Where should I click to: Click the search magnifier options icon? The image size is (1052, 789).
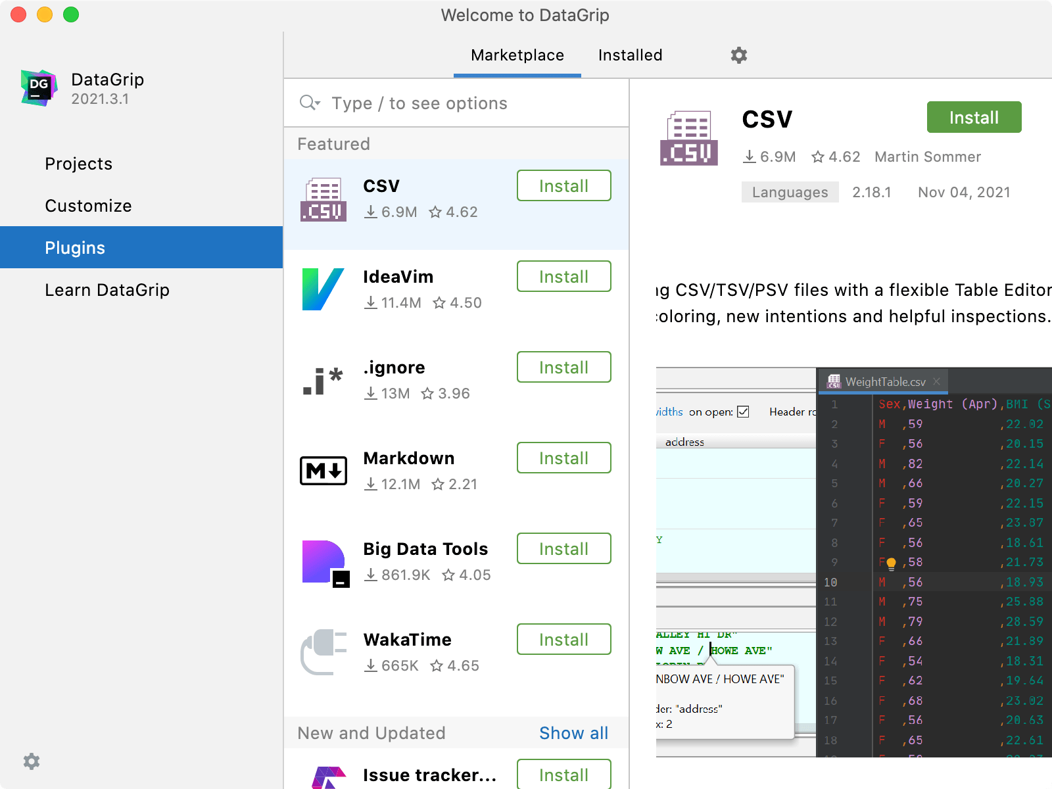tap(310, 103)
